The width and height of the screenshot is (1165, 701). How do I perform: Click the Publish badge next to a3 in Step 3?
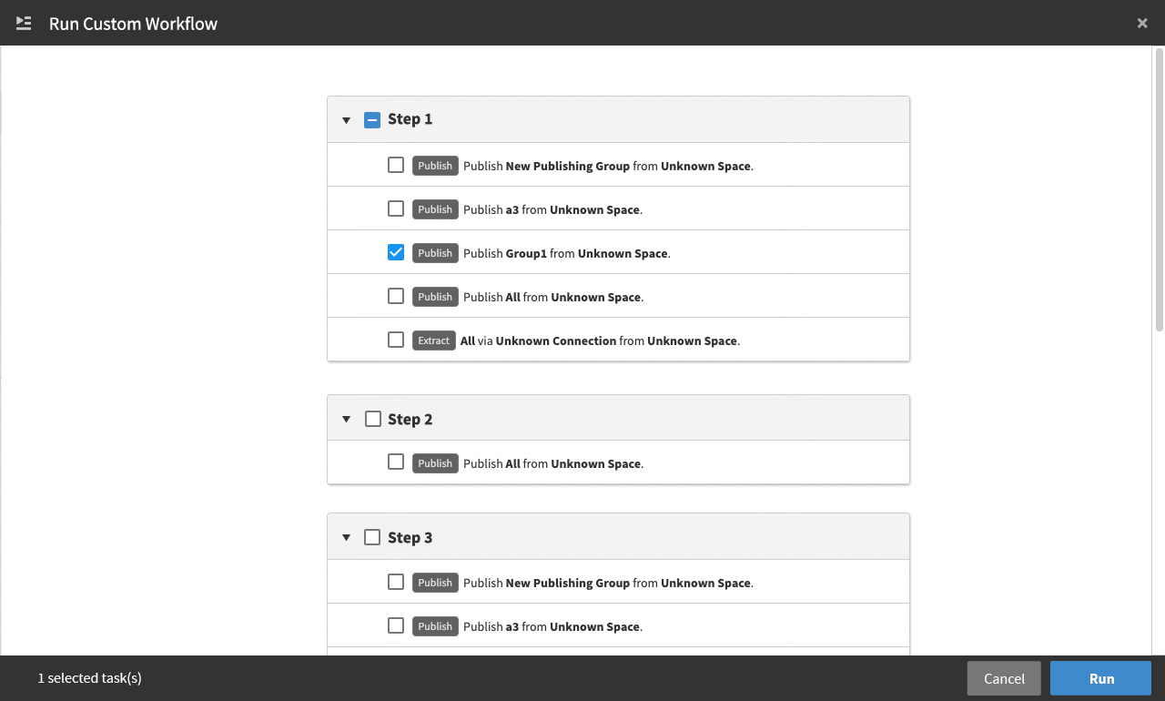[435, 626]
